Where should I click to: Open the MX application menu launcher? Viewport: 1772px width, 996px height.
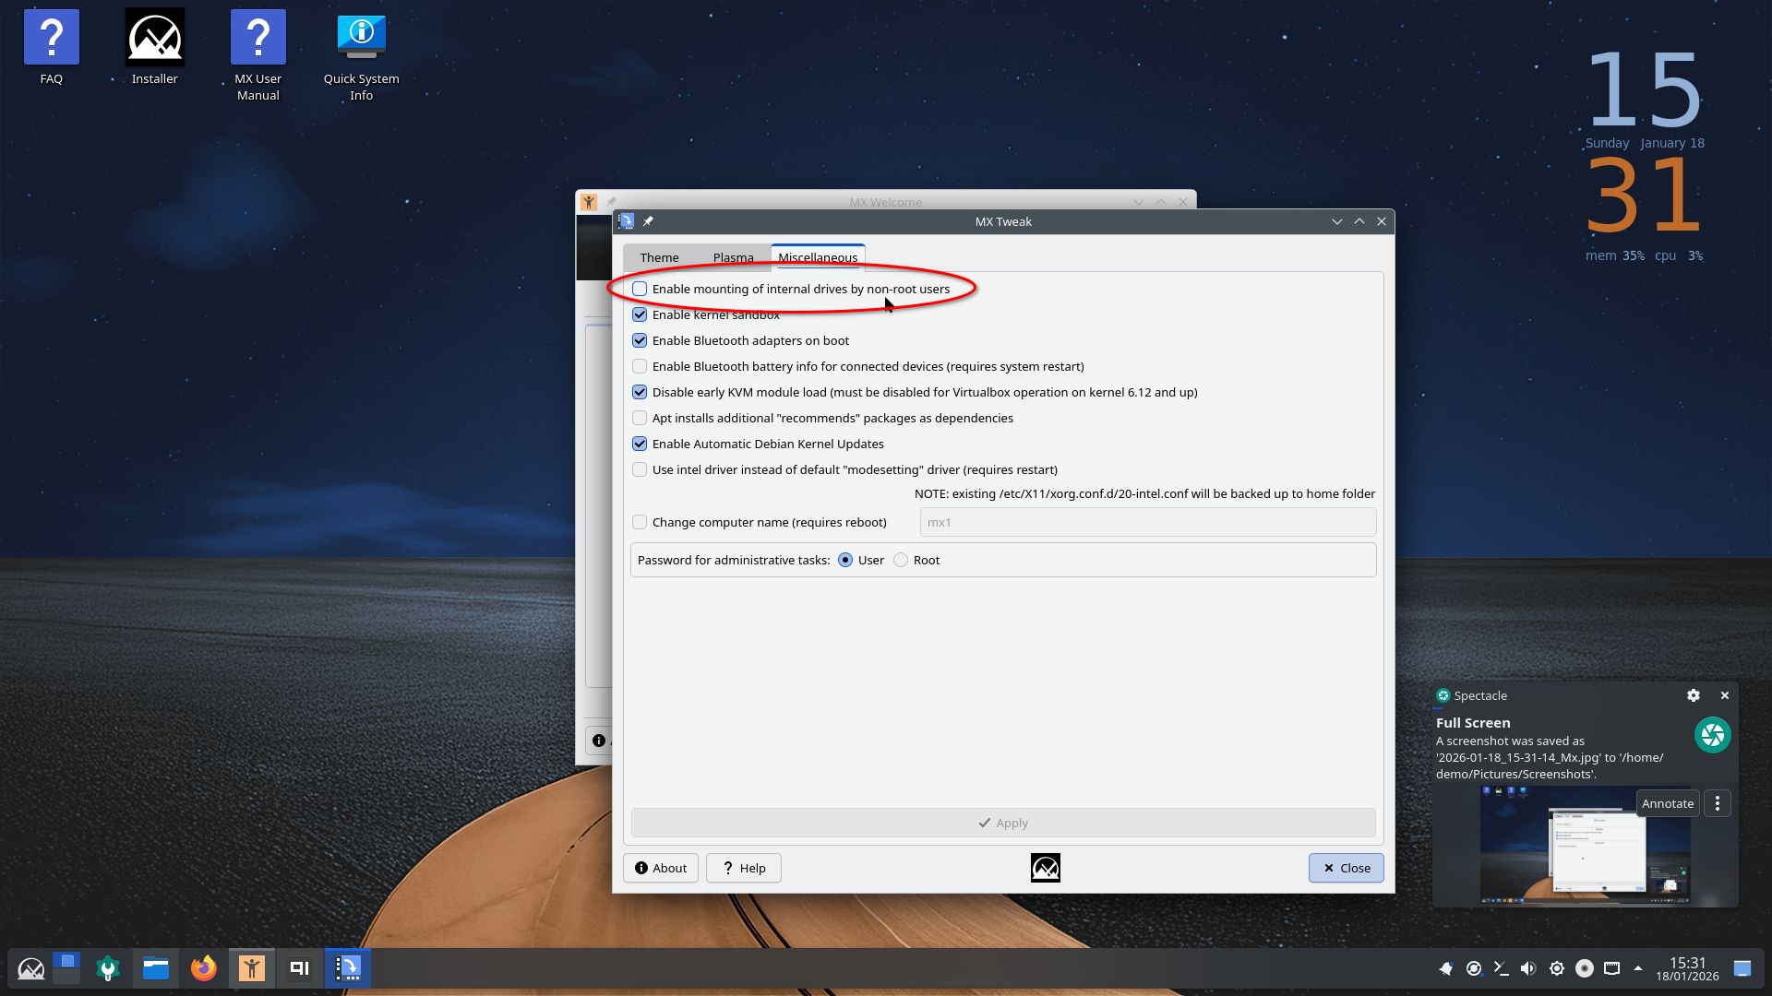click(x=30, y=968)
